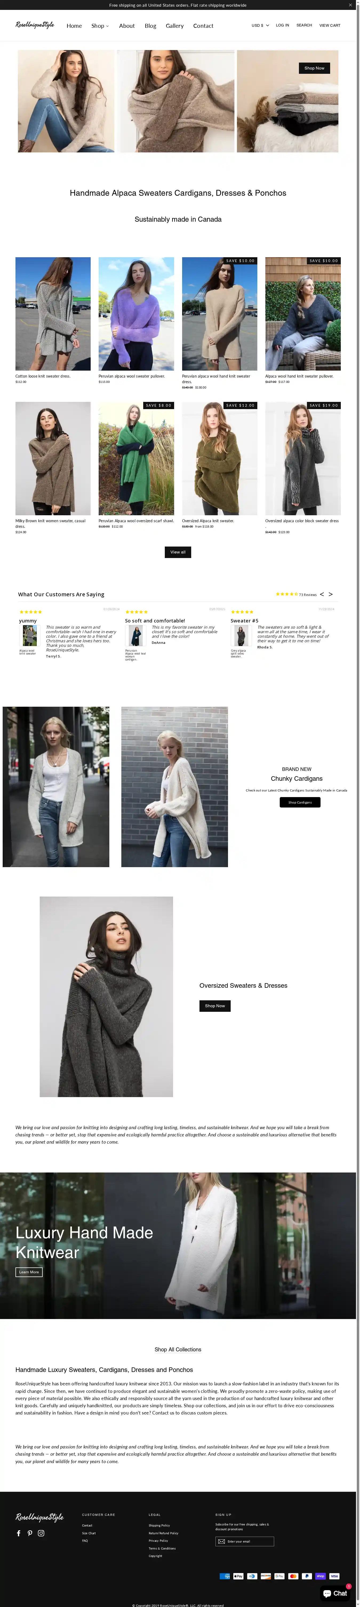Image resolution: width=360 pixels, height=1607 pixels.
Task: Open the Facebook page icon in footer
Action: tap(19, 1533)
